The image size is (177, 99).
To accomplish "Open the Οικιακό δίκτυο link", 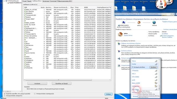I will 128,35.
